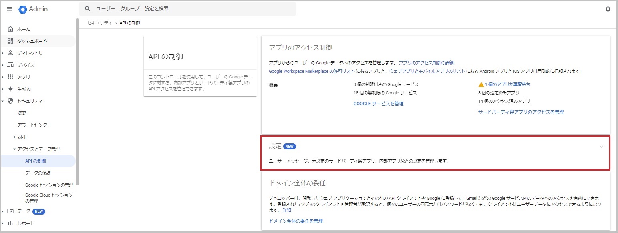
Task: Open サードパーティ製アプリのアクセスを管理 link
Action: pos(521,112)
